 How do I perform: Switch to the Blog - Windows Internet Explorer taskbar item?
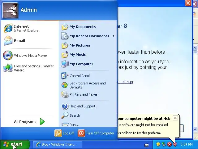coord(58,144)
